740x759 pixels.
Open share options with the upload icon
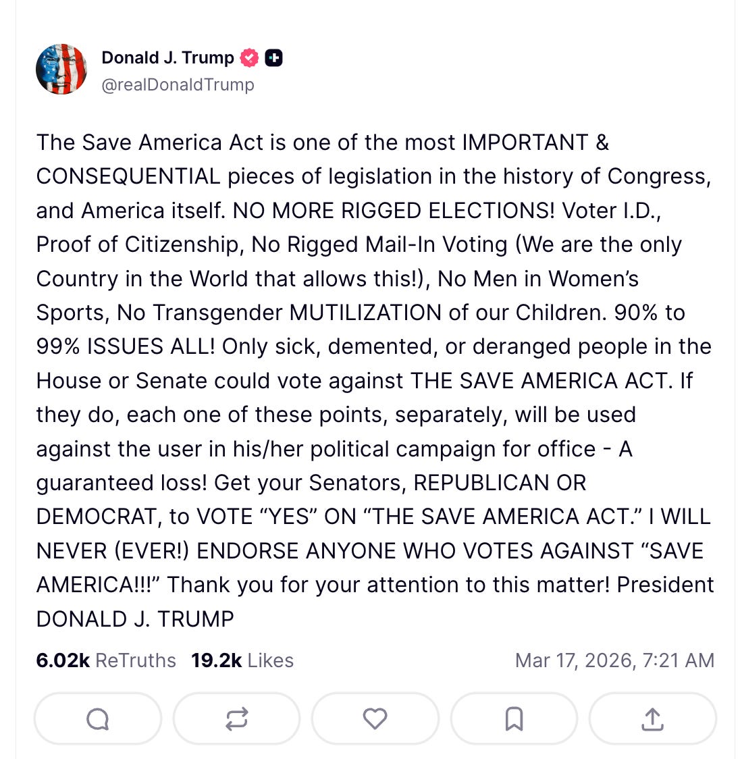click(x=652, y=718)
